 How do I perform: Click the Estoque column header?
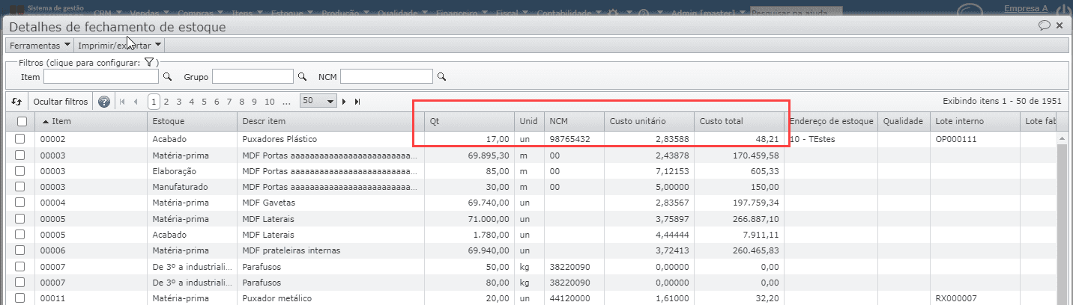point(191,121)
